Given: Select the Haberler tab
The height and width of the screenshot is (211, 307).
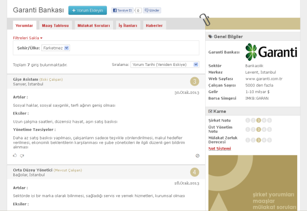Looking at the screenshot, I should click(155, 26).
